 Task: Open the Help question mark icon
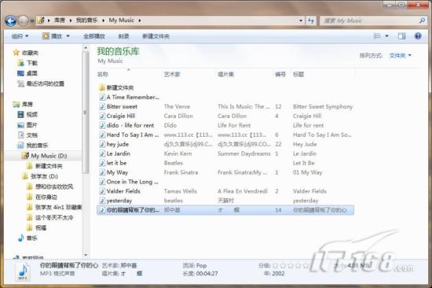point(418,36)
